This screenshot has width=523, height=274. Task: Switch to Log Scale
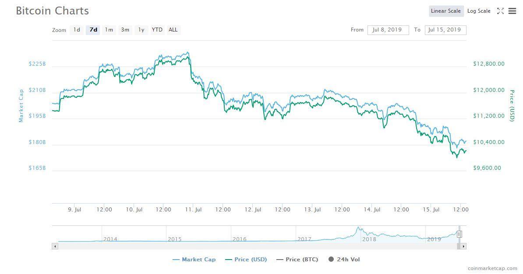click(478, 11)
